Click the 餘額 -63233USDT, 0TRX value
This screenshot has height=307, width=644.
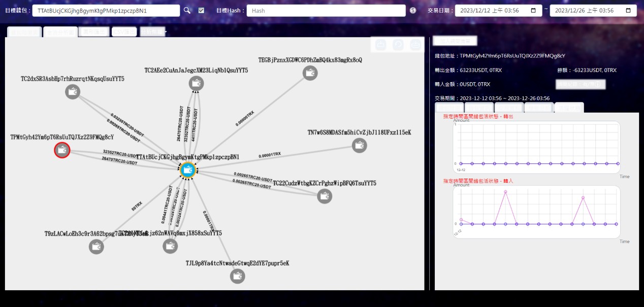coord(587,70)
